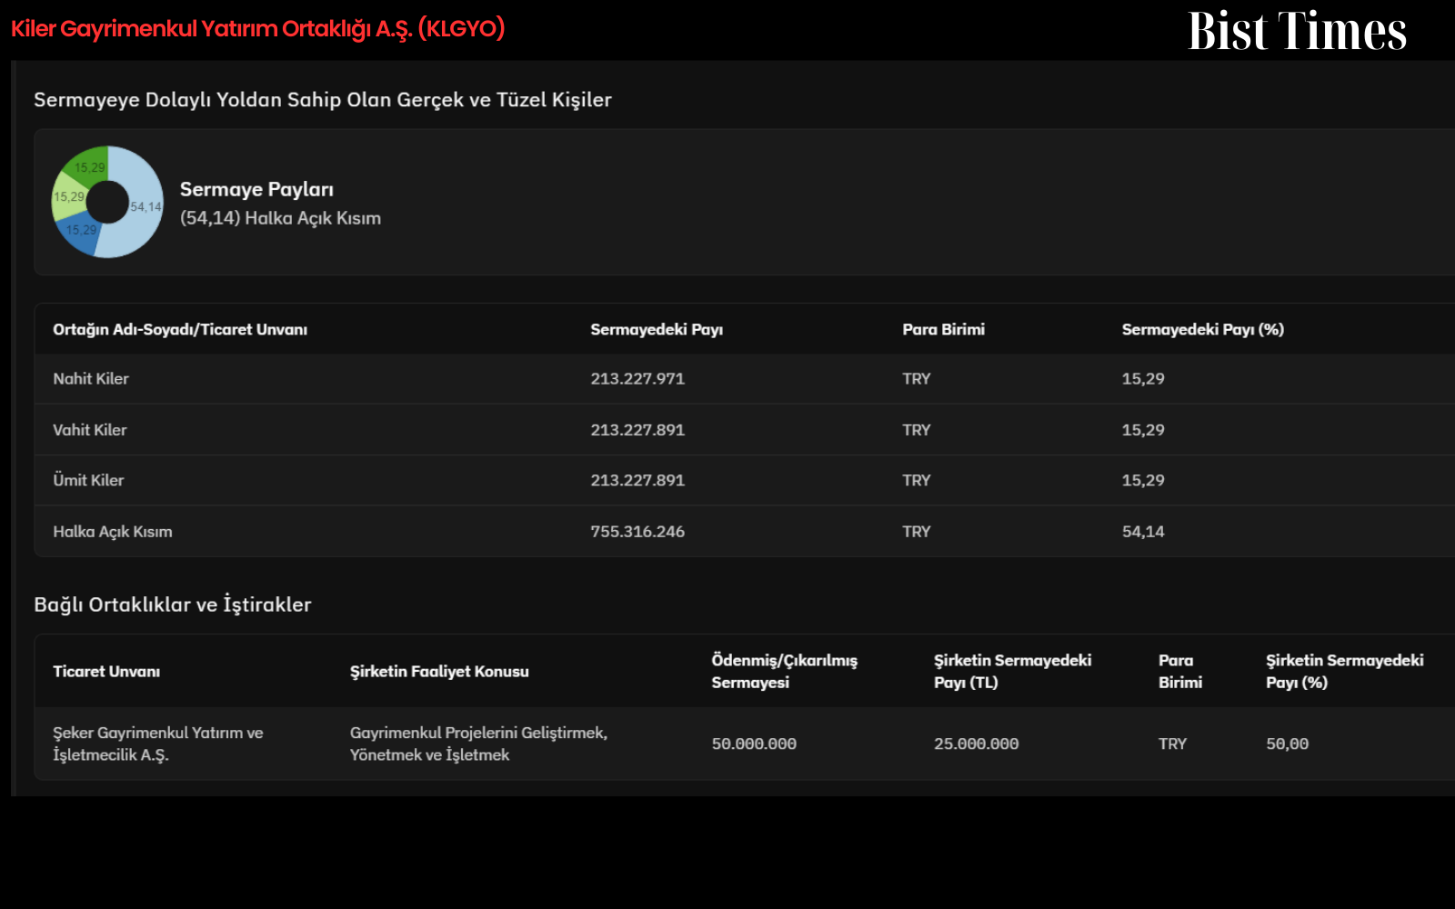1455x909 pixels.
Task: Click the TRY cell in Halka Açık Kısım row
Action: pyautogui.click(x=917, y=532)
